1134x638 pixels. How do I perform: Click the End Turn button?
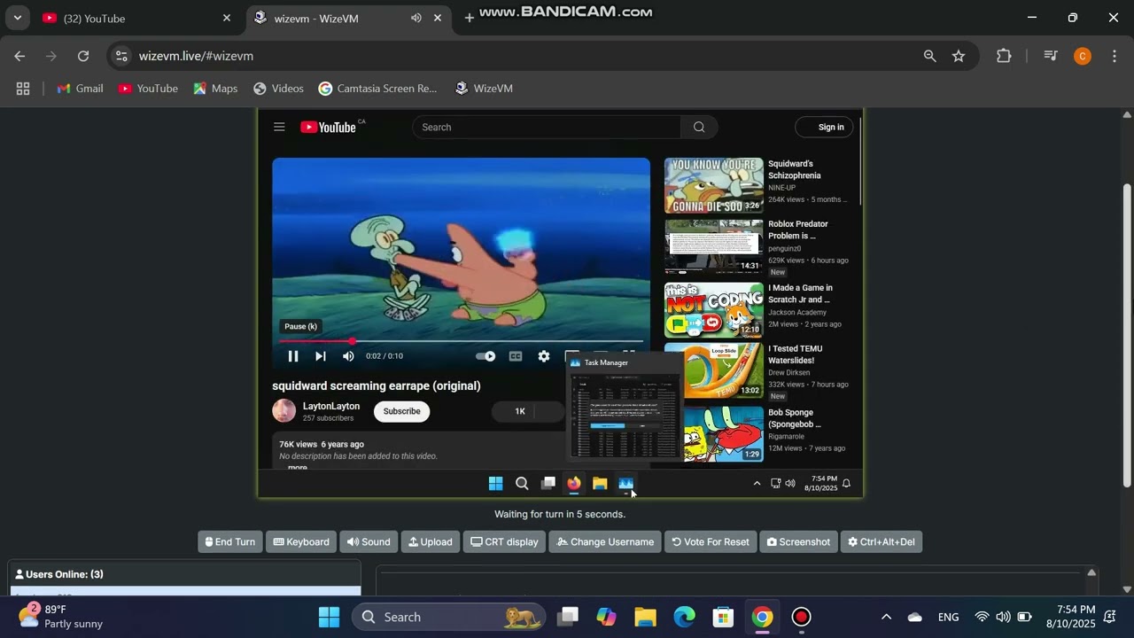(230, 542)
